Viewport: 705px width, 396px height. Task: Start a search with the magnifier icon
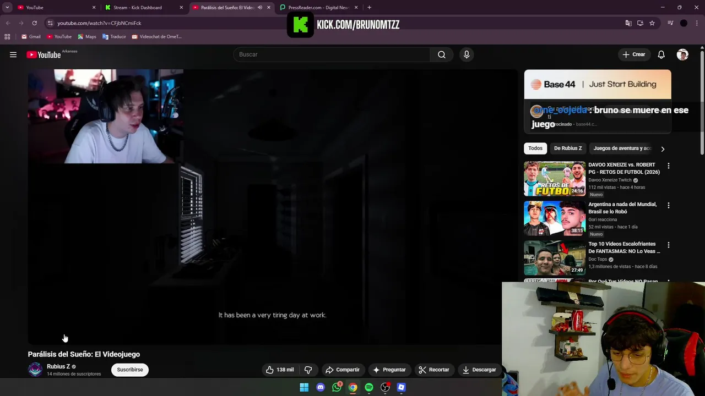pos(442,54)
